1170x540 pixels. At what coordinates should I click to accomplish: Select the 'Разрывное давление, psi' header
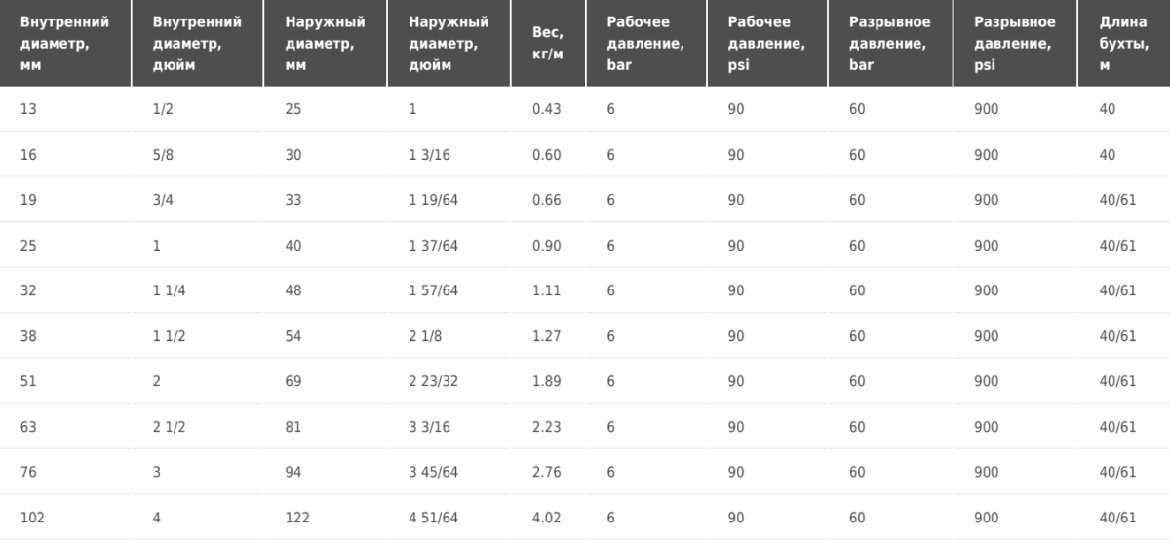pyautogui.click(x=1016, y=44)
